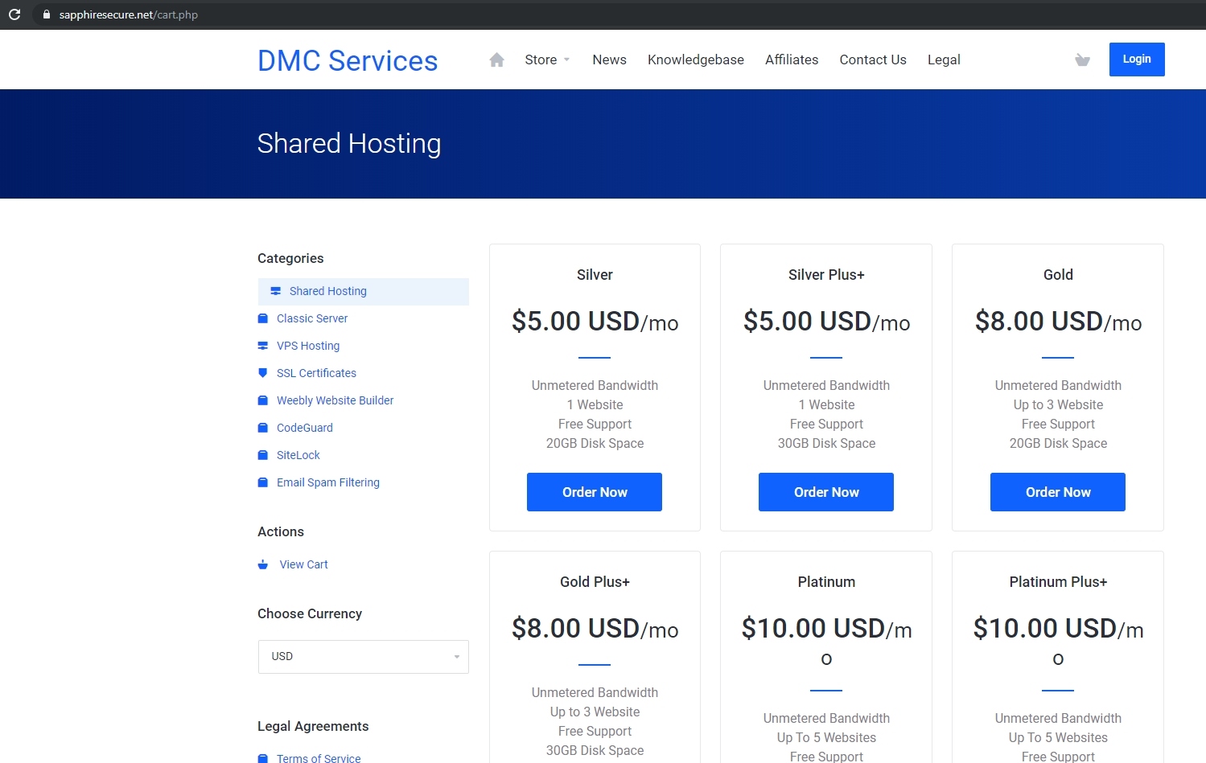The image size is (1206, 763).
Task: Click the SiteLock category icon
Action: click(262, 455)
